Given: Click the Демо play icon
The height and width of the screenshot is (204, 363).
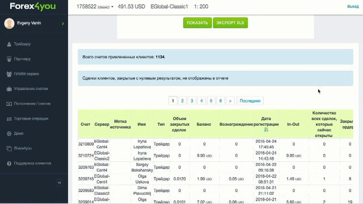Looking at the screenshot, I should click(x=9, y=134).
